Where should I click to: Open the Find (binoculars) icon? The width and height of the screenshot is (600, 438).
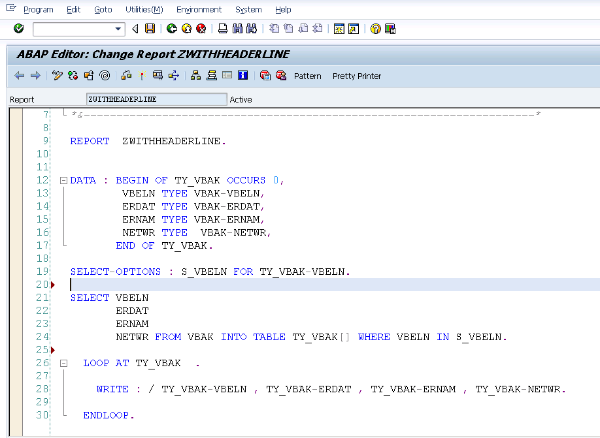[237, 29]
